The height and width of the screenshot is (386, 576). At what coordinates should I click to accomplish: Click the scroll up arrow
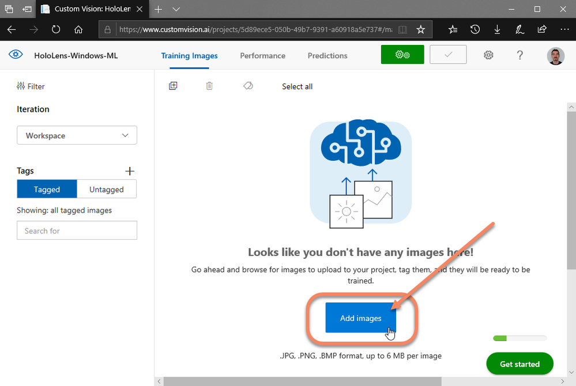(571, 107)
